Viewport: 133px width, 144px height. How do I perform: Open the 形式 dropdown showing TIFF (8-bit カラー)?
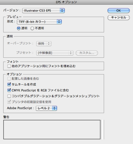click(39, 22)
